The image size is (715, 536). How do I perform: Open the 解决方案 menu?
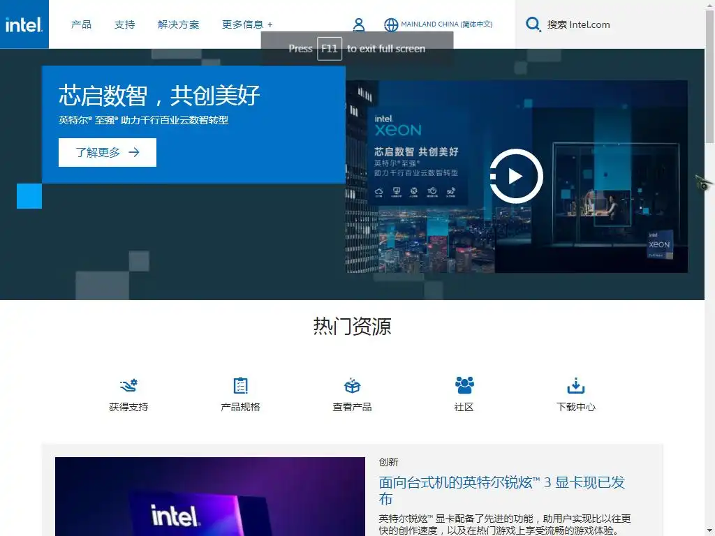178,24
